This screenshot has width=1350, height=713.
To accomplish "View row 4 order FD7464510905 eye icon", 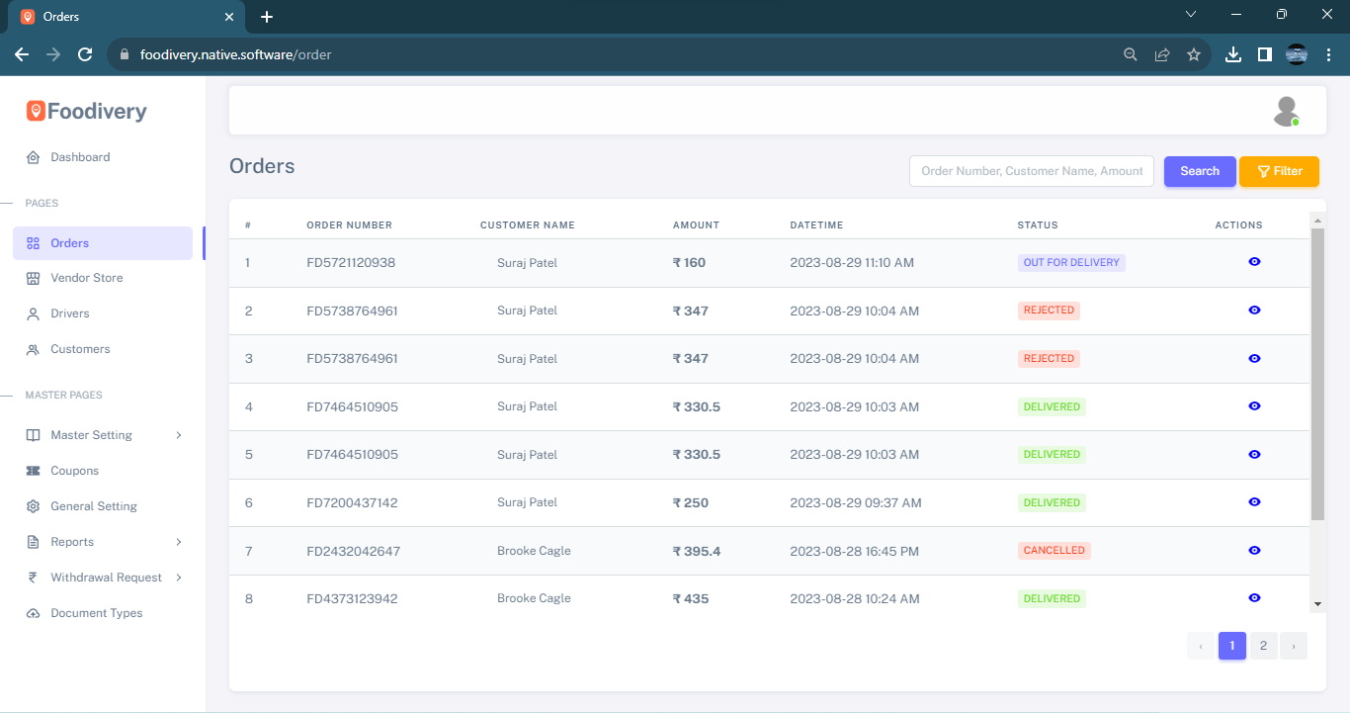I will click(x=1254, y=406).
